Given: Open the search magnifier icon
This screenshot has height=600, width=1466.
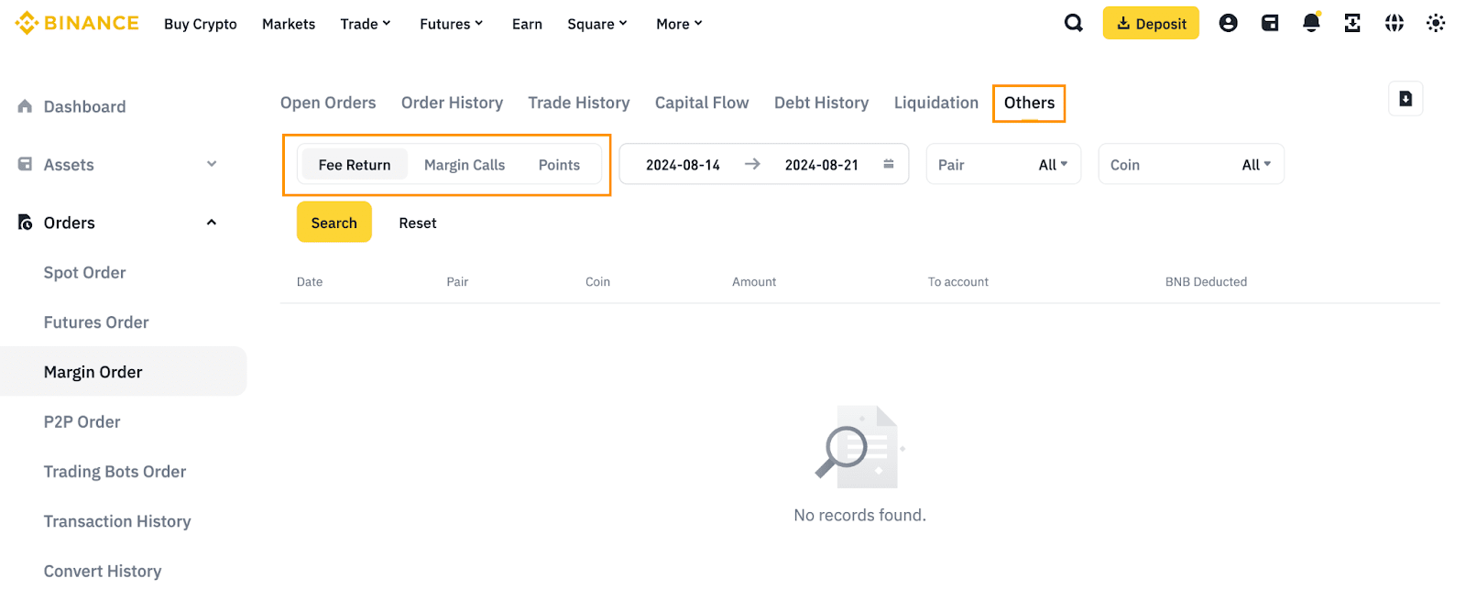Looking at the screenshot, I should click(1074, 23).
